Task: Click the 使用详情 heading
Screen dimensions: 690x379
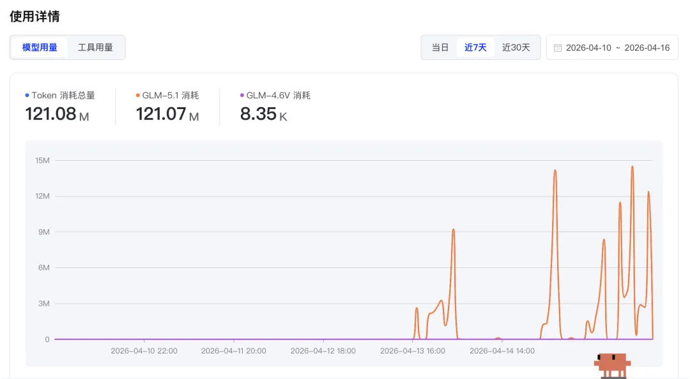Action: click(34, 17)
